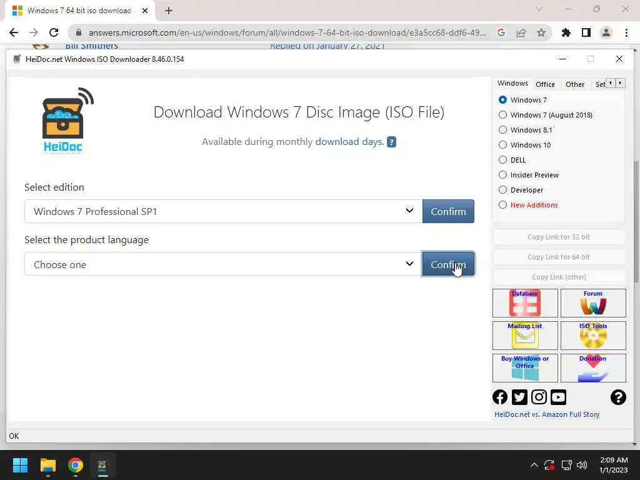Reload the page in Chrome
This screenshot has width=640, height=480.
[x=54, y=32]
